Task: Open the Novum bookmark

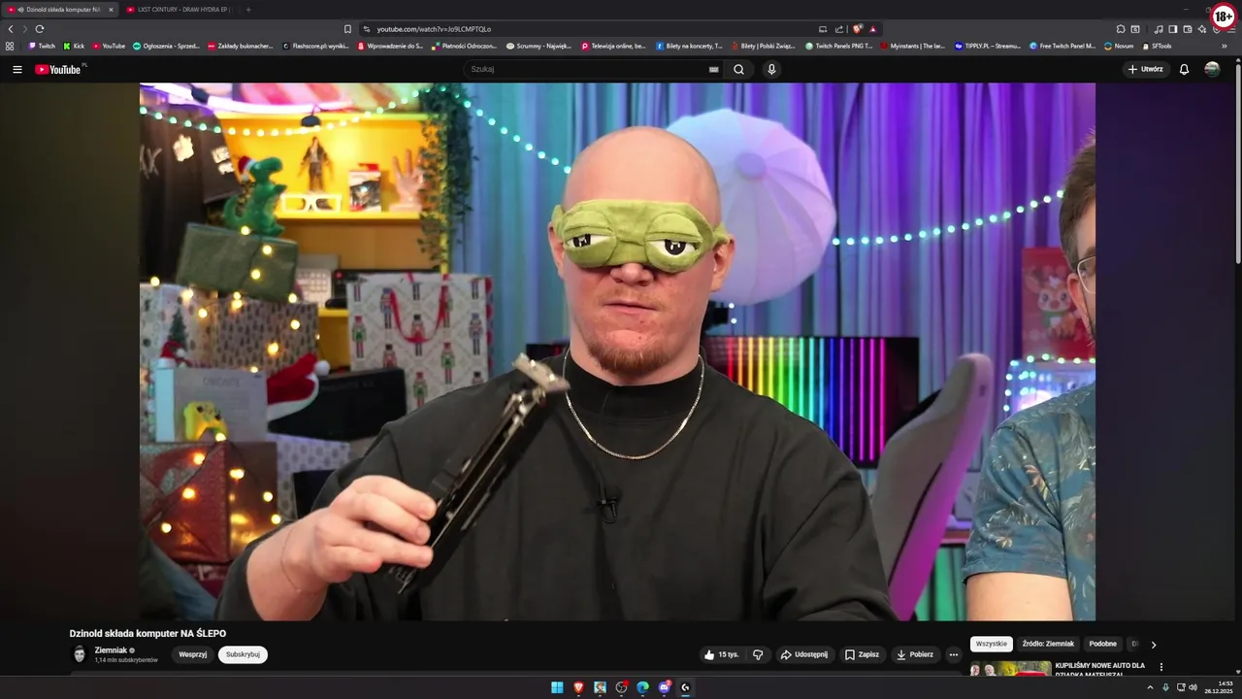Action: tap(1119, 46)
